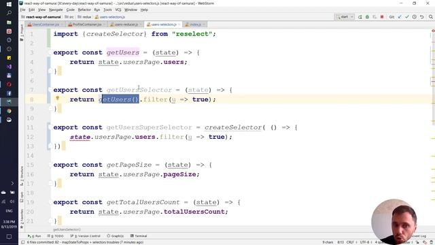Open the Help menu

point(144,10)
